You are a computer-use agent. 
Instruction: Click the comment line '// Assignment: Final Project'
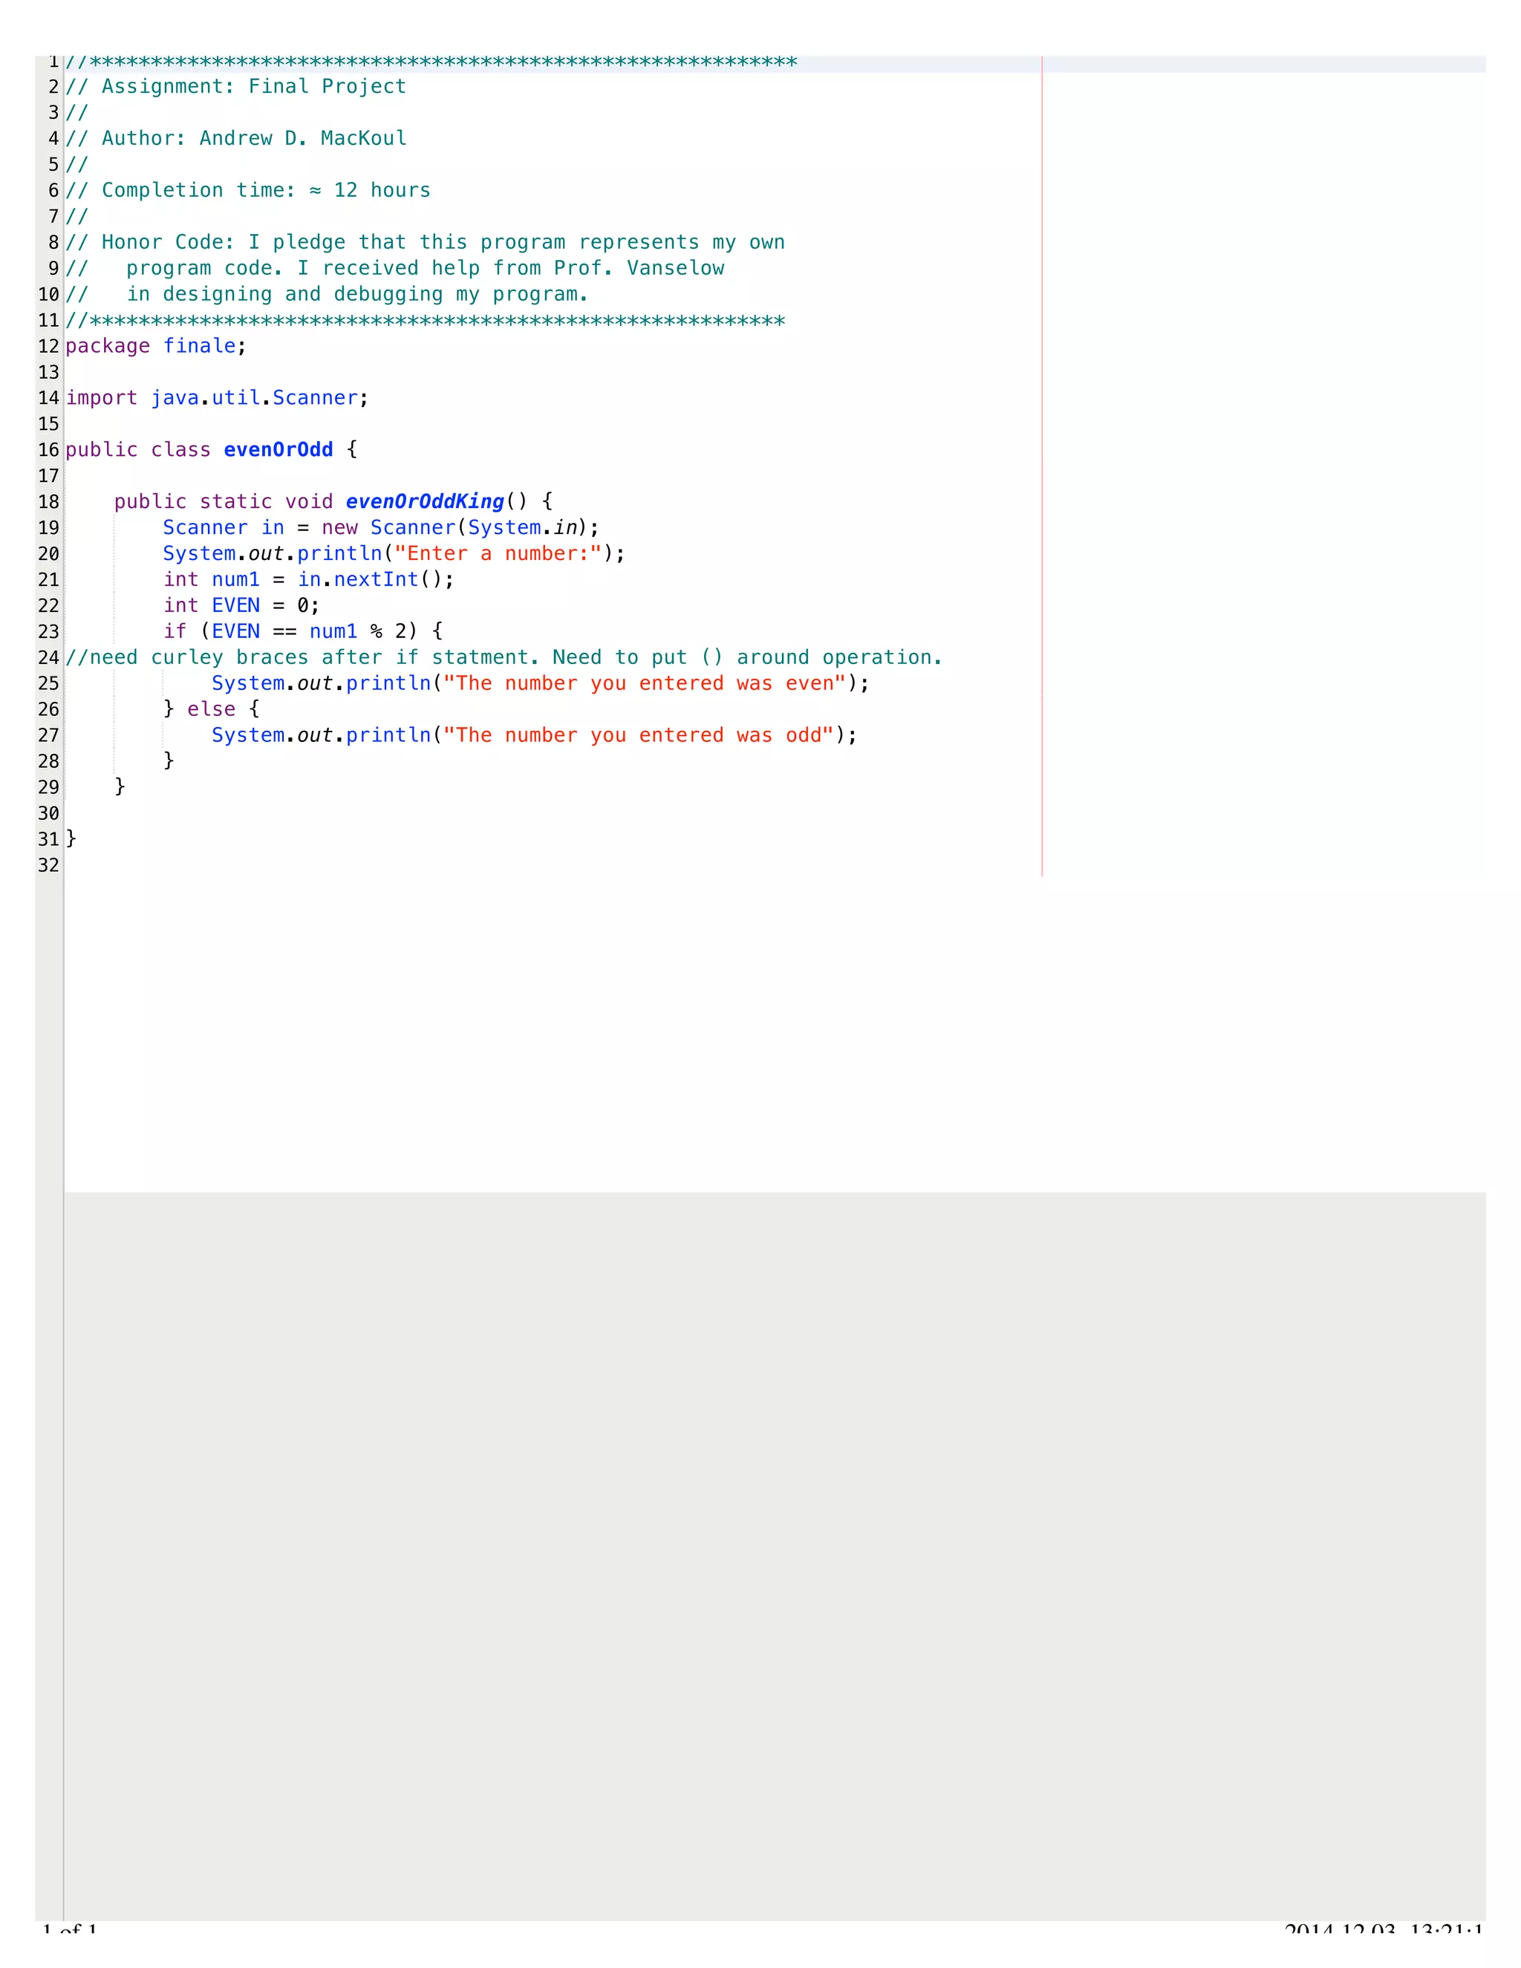[236, 86]
